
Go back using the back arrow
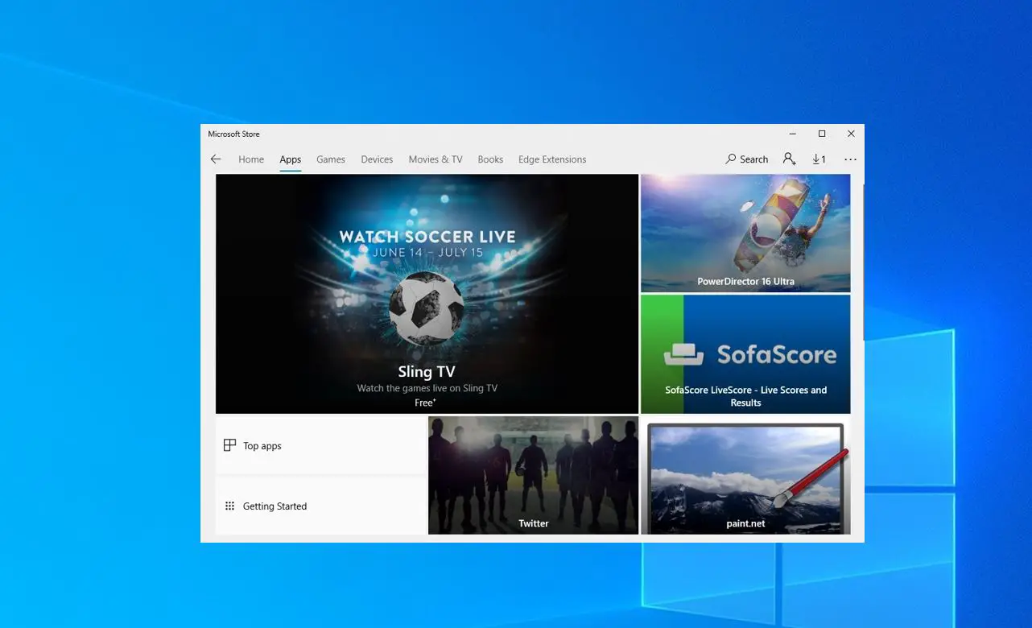[216, 159]
